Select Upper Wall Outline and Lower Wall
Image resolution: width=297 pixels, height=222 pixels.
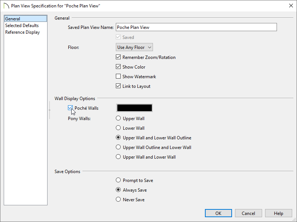(x=118, y=147)
